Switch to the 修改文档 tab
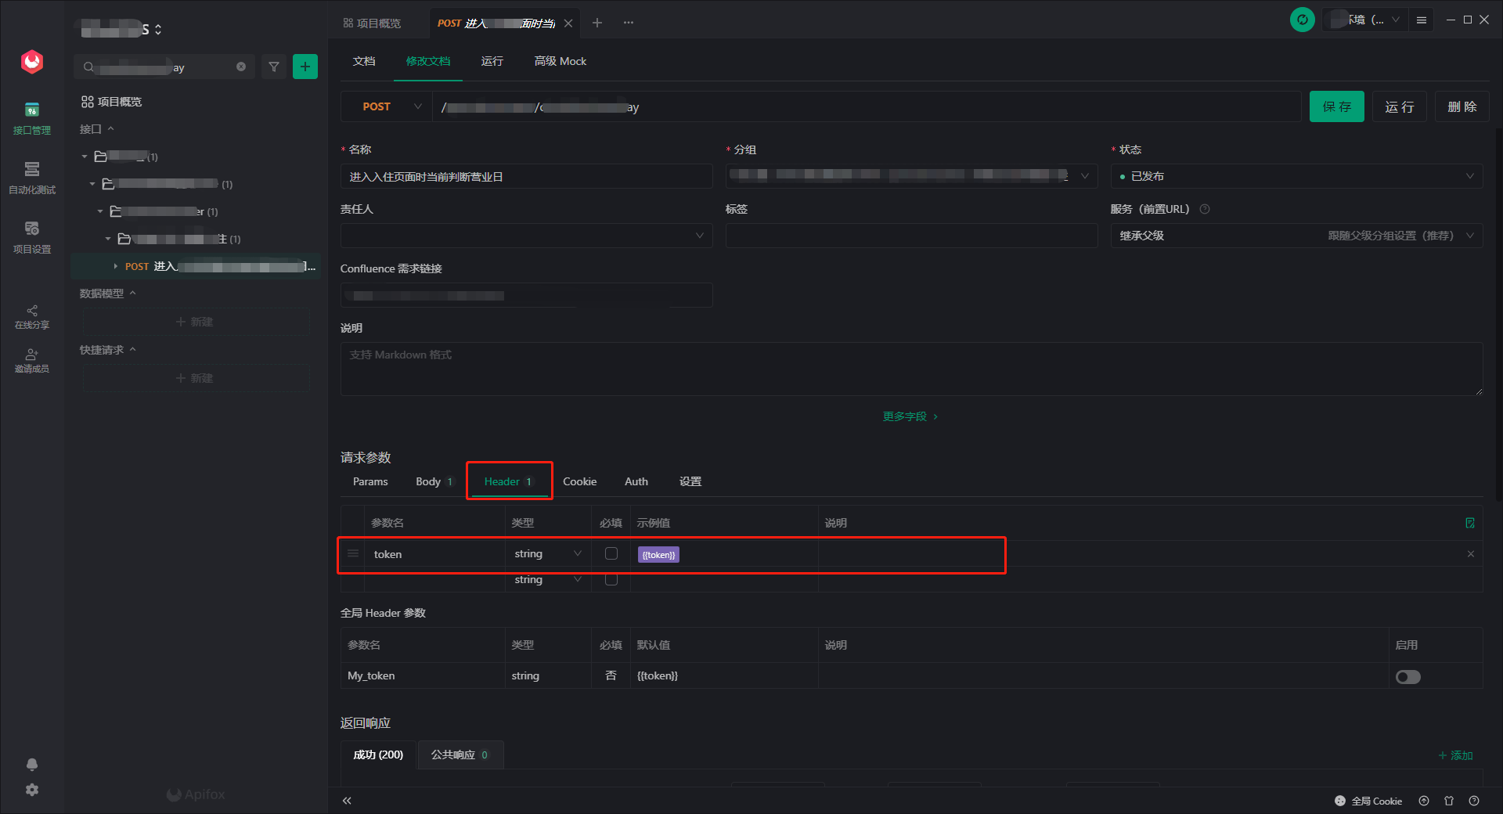This screenshot has height=814, width=1503. (428, 61)
